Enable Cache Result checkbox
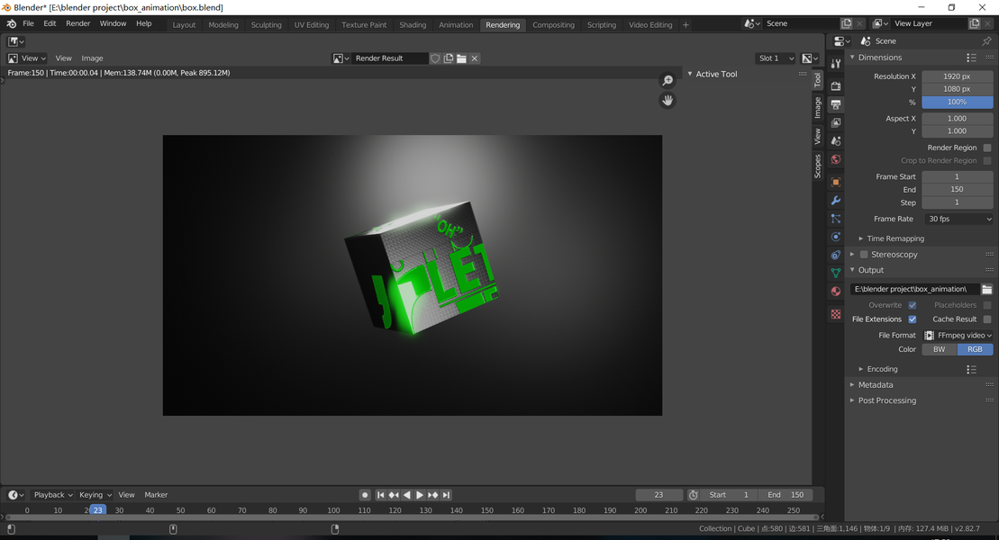This screenshot has height=540, width=999. pyautogui.click(x=987, y=319)
